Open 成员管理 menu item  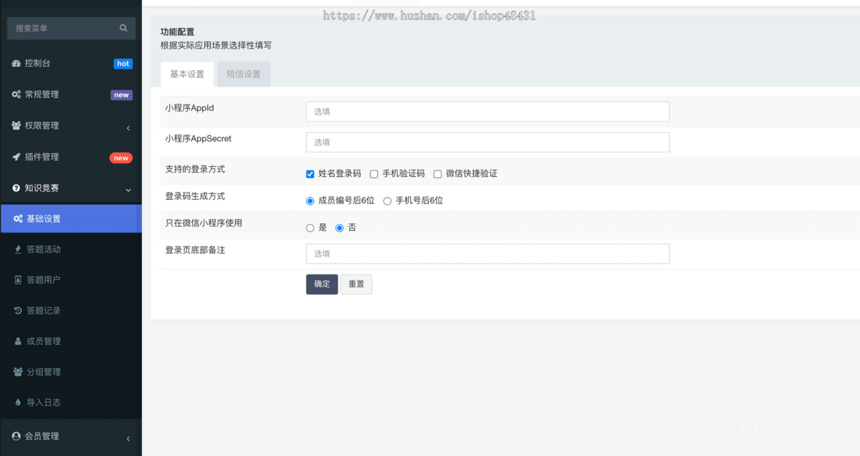tap(71, 341)
